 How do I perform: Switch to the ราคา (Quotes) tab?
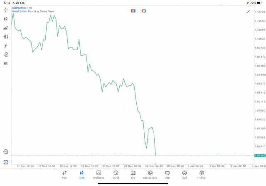(64, 175)
